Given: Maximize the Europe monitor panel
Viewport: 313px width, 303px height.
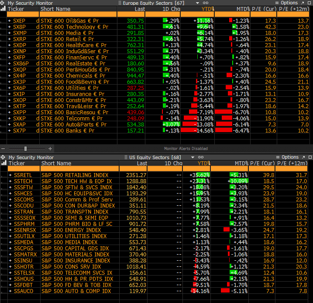Looking at the screenshot, I should point(309,3).
